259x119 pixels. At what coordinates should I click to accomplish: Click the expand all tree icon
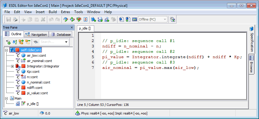21,42
